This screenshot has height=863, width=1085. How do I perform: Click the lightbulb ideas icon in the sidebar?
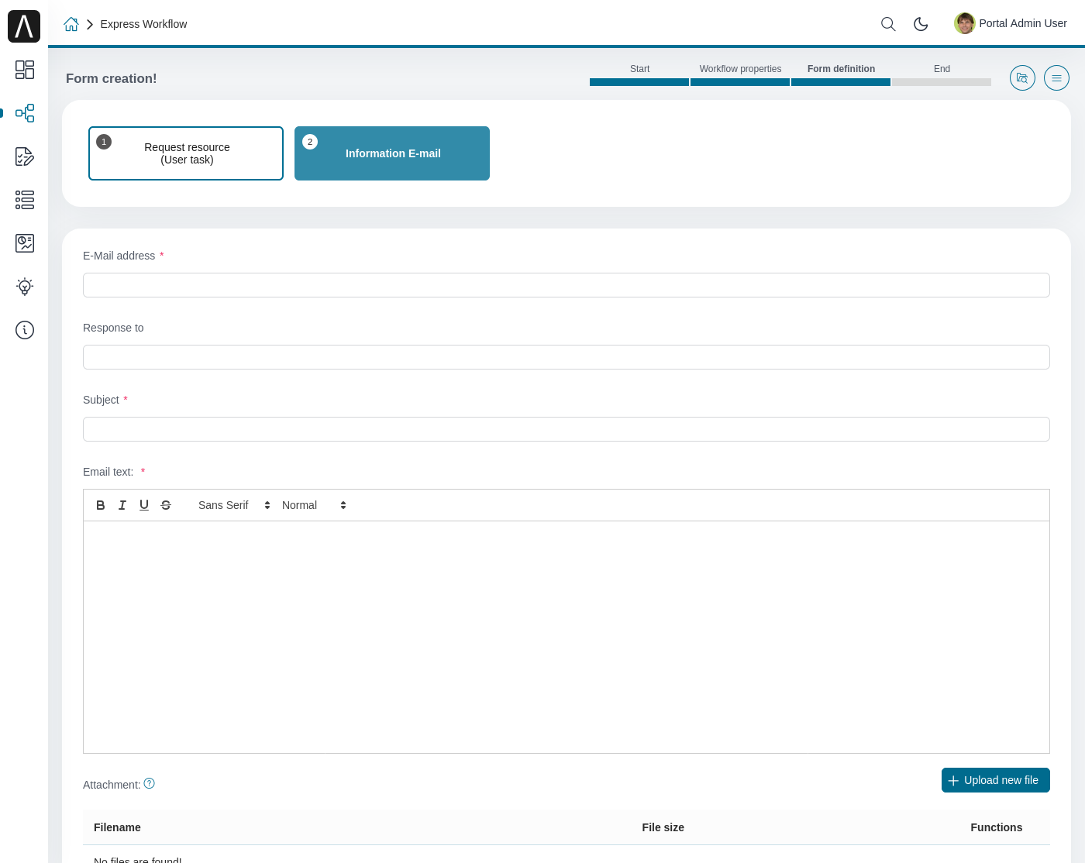pos(25,287)
